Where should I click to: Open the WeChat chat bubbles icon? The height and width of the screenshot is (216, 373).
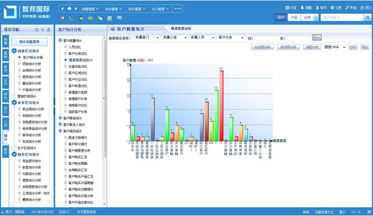pyautogui.click(x=100, y=18)
